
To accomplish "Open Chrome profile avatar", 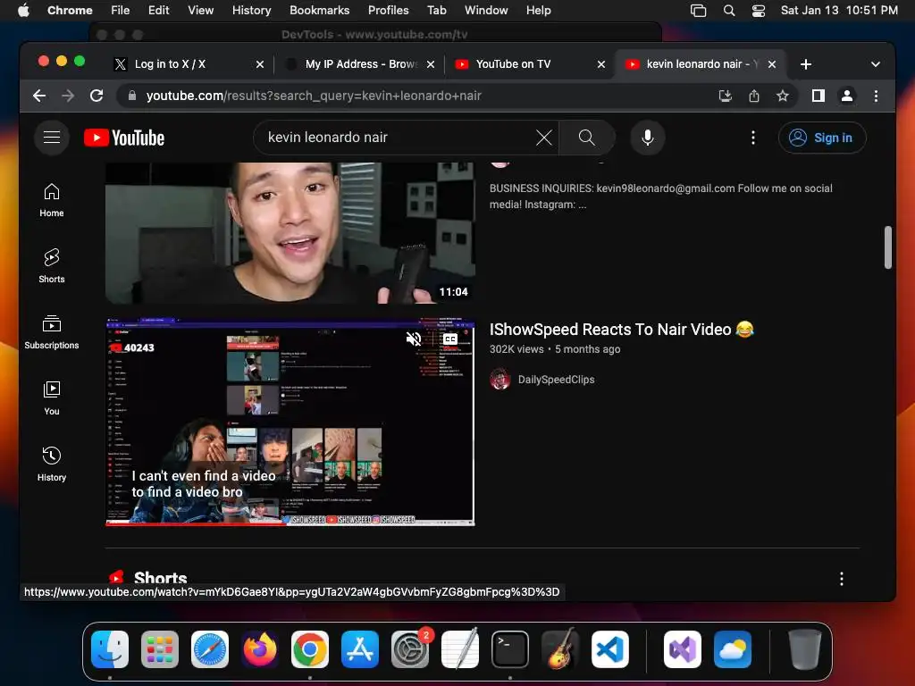I will coord(847,96).
